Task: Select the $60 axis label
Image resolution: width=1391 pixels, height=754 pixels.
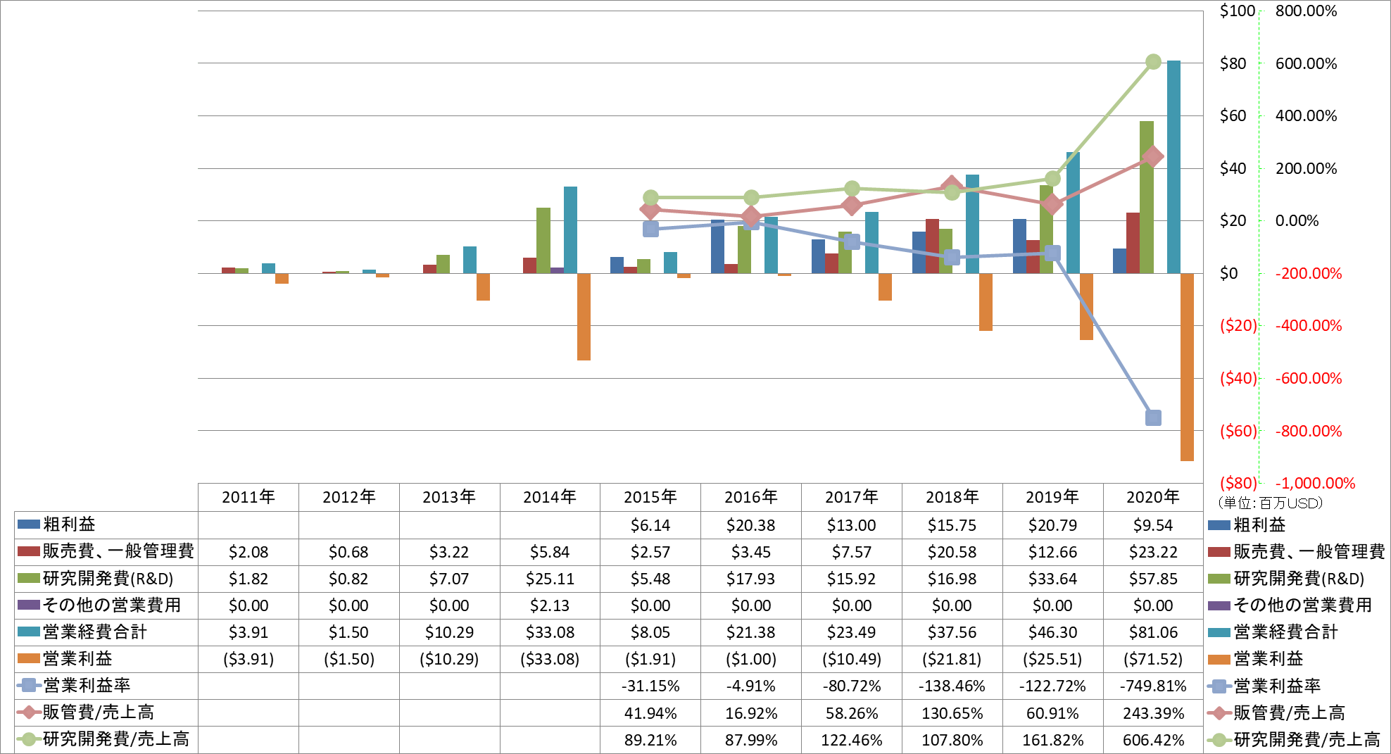Action: pos(1233,115)
